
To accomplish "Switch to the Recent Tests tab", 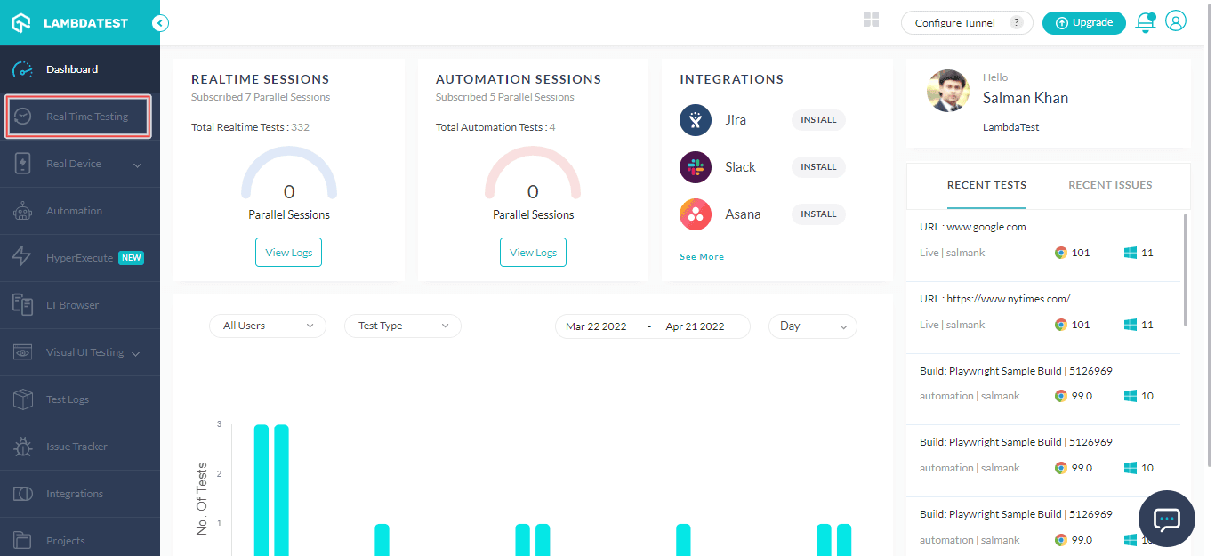I will pos(986,185).
